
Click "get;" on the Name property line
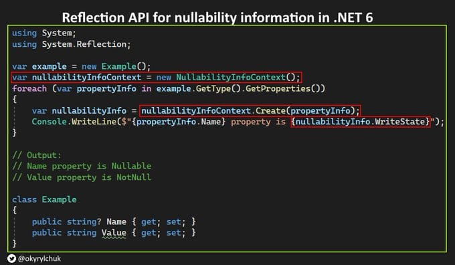[151, 222]
